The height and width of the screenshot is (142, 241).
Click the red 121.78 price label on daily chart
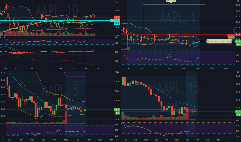[117, 17]
